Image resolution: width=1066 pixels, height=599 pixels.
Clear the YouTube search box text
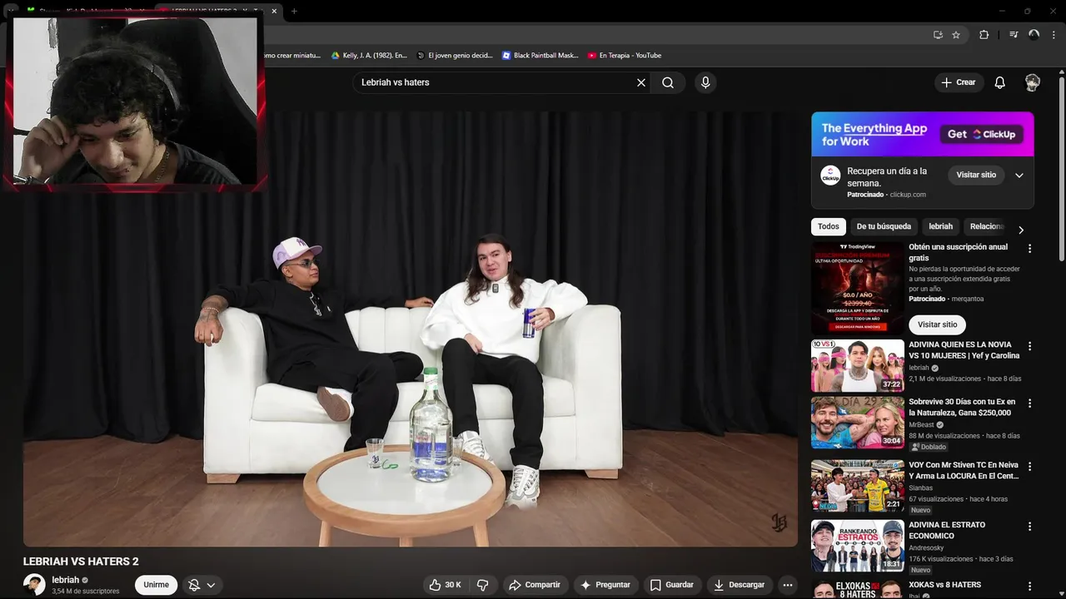(641, 82)
